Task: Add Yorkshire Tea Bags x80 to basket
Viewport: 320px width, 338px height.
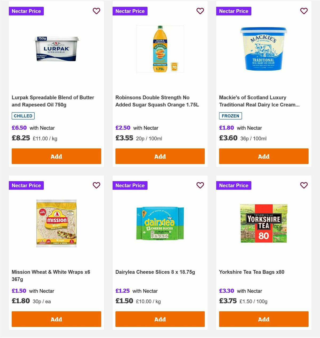Action: 264,319
